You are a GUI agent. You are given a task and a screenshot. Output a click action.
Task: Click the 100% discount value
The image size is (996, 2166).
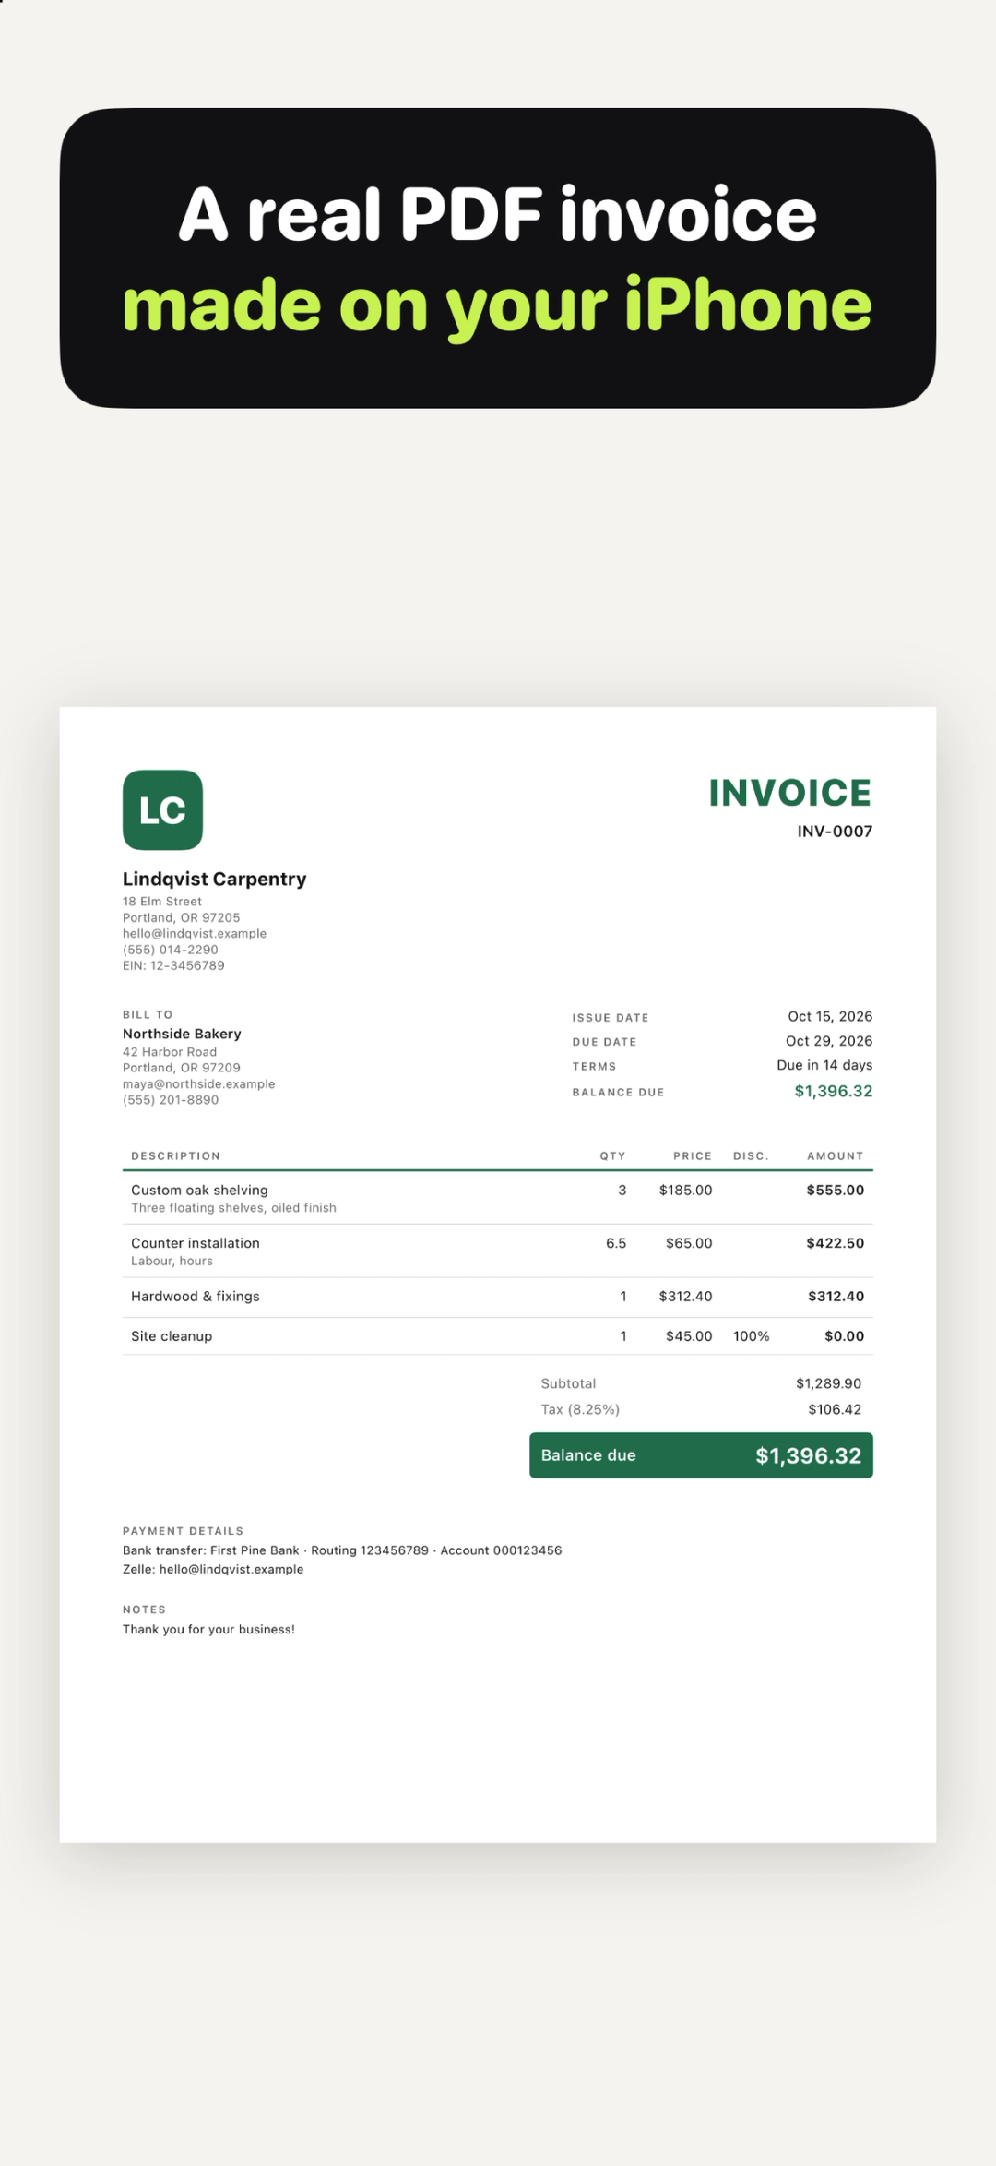point(752,1335)
